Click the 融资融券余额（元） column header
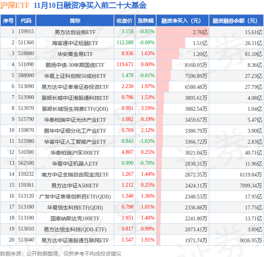This screenshot has width=264, height=257. [x=236, y=20]
